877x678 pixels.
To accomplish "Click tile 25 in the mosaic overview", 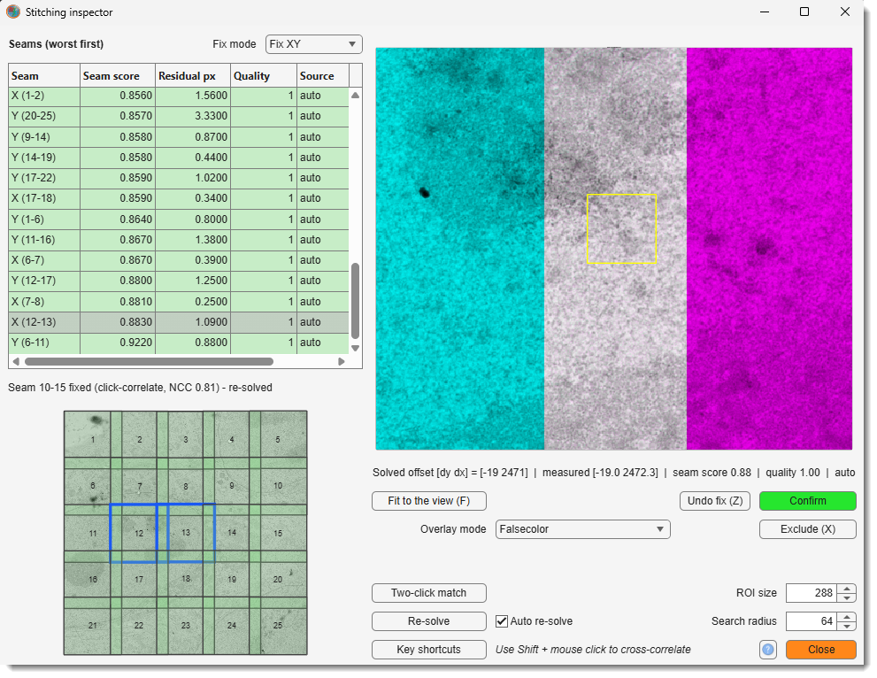I will [x=278, y=626].
